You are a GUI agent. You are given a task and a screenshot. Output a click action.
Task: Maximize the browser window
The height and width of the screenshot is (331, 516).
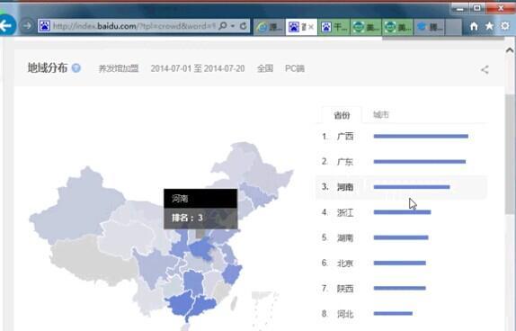pyautogui.click(x=477, y=8)
